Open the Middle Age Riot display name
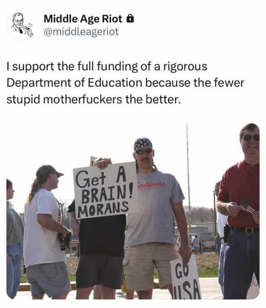This screenshot has height=308, width=266. (x=83, y=19)
